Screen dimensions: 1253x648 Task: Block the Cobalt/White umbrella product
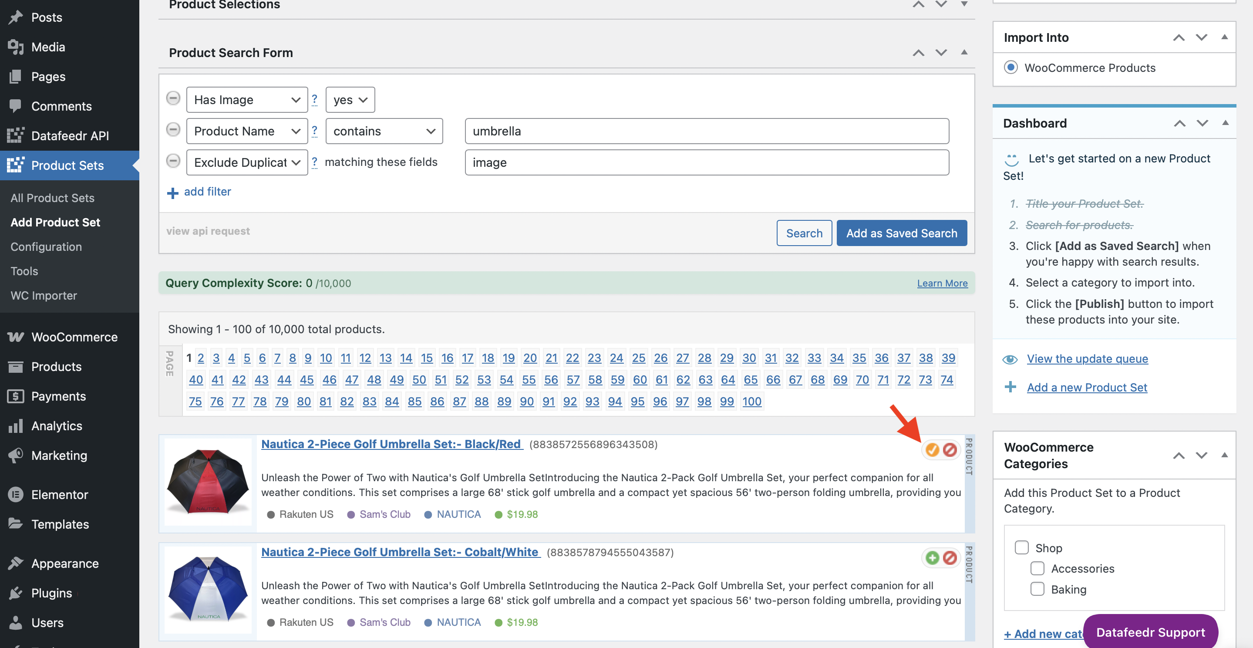pyautogui.click(x=950, y=557)
